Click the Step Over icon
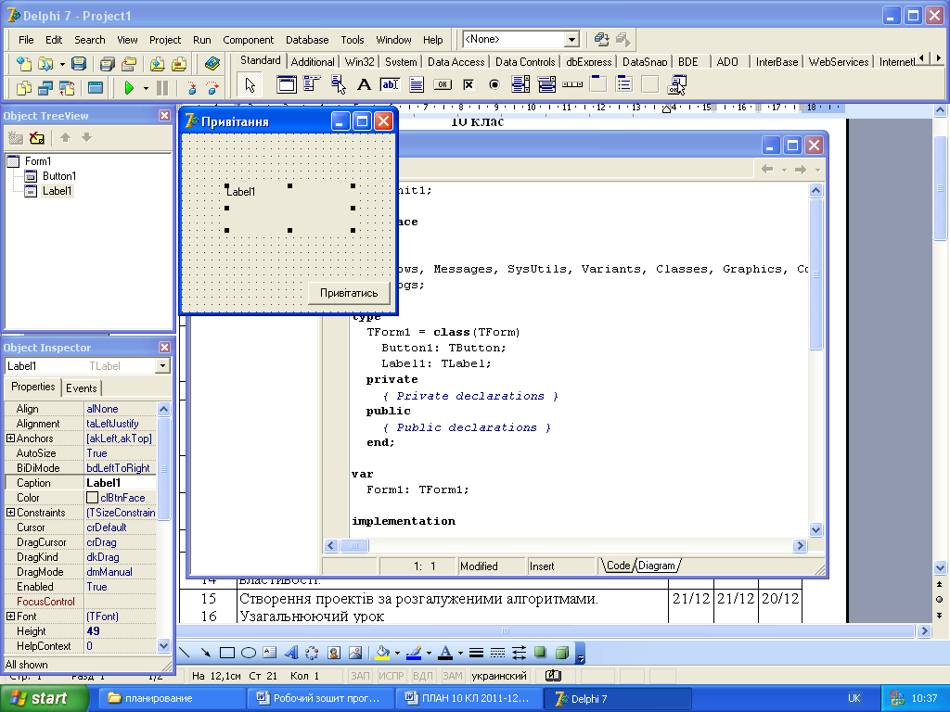 click(212, 88)
